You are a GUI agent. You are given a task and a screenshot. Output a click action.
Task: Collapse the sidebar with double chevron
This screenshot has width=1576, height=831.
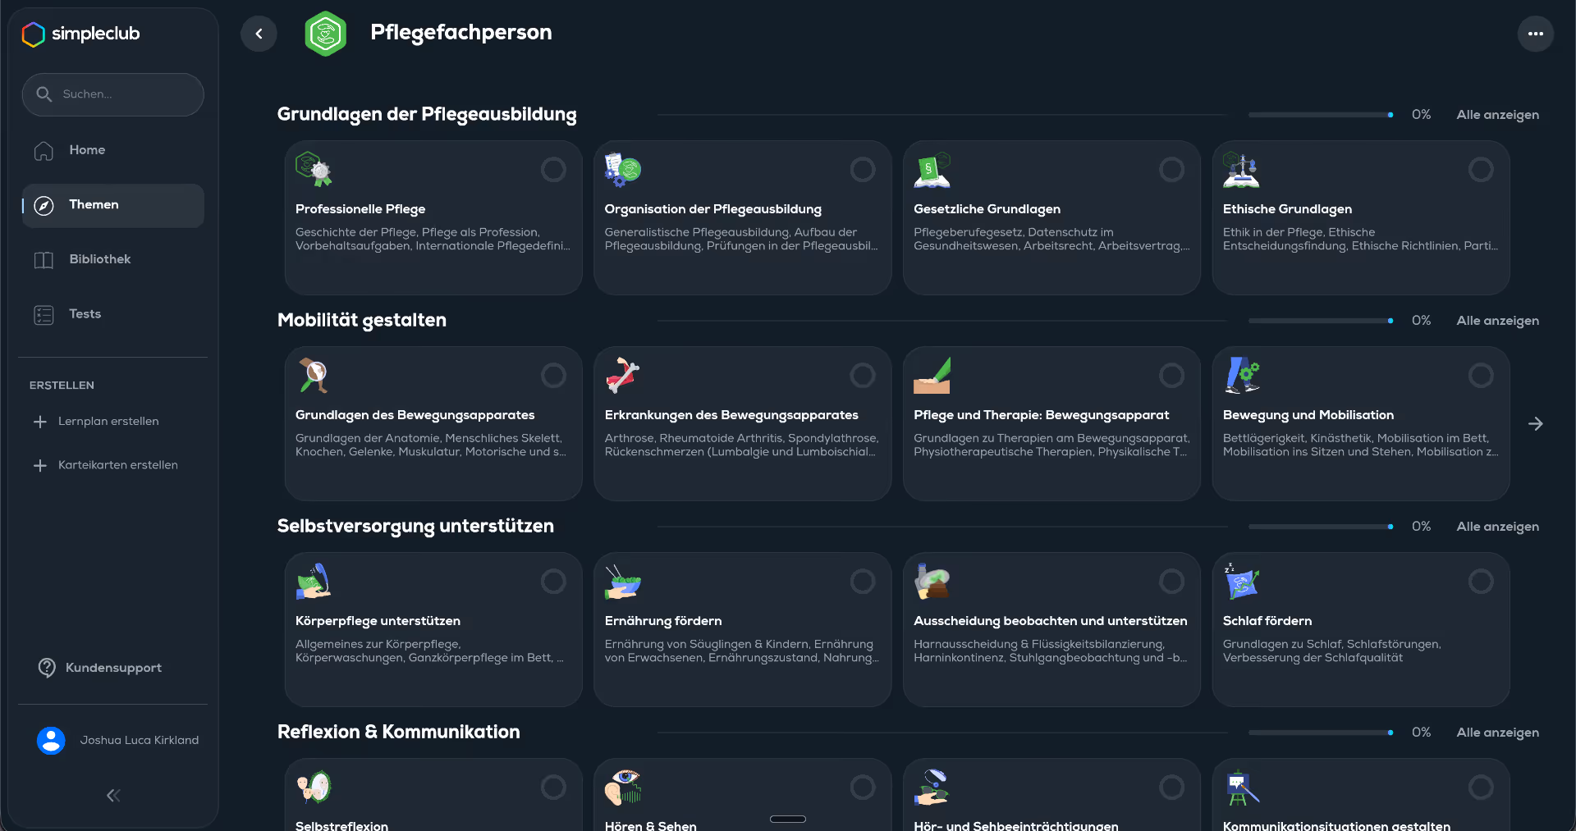point(113,795)
